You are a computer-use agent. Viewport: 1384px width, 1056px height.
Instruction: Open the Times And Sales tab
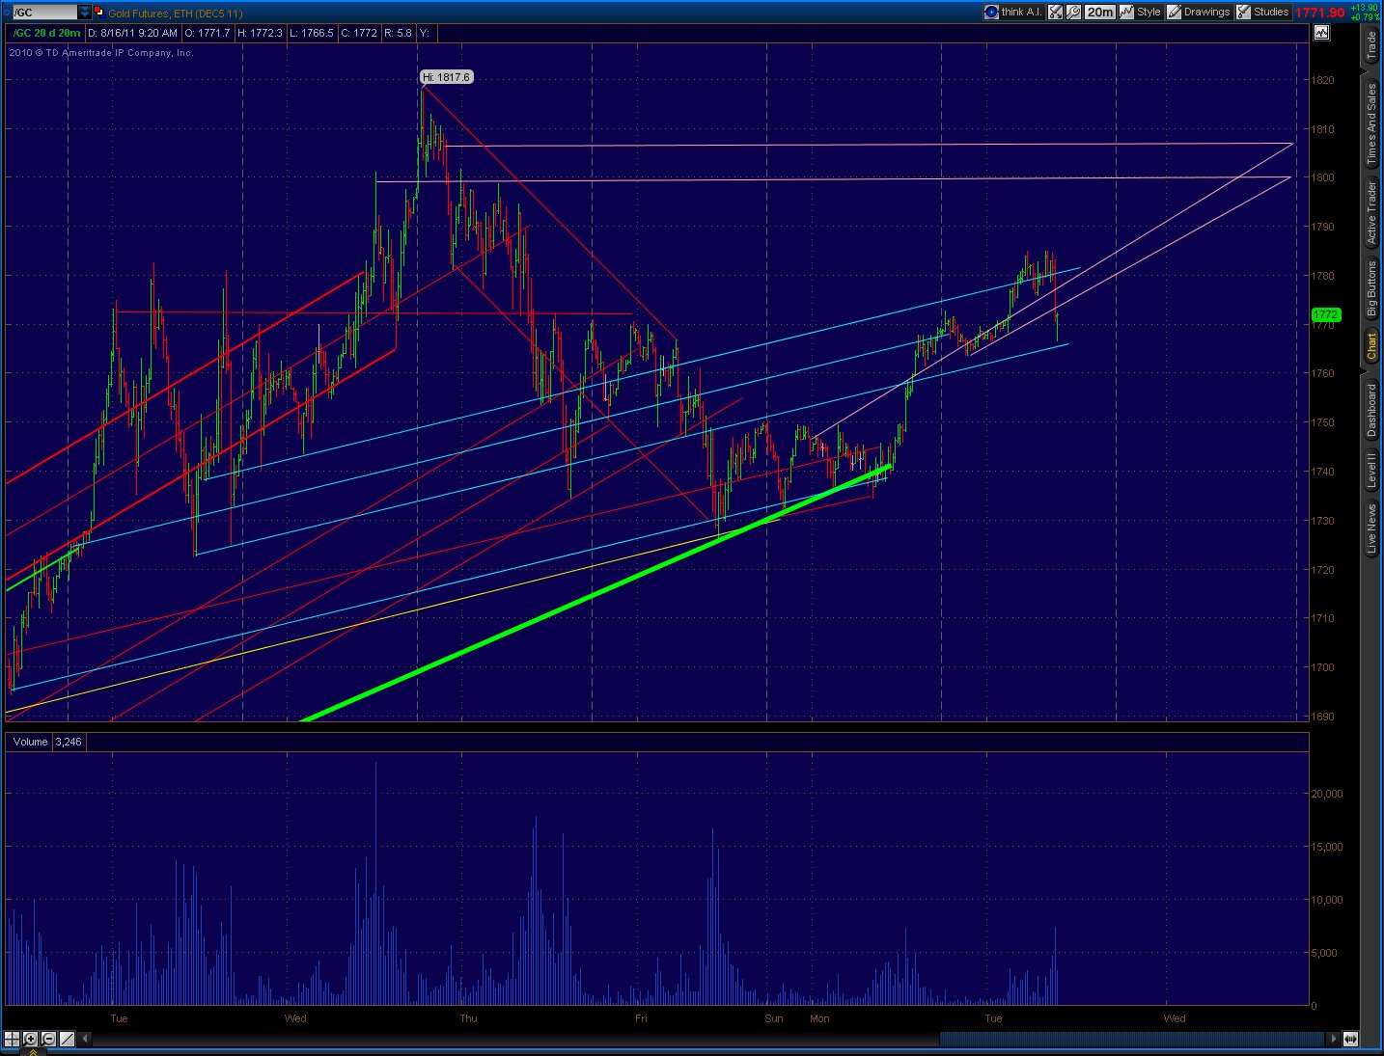pos(1371,125)
